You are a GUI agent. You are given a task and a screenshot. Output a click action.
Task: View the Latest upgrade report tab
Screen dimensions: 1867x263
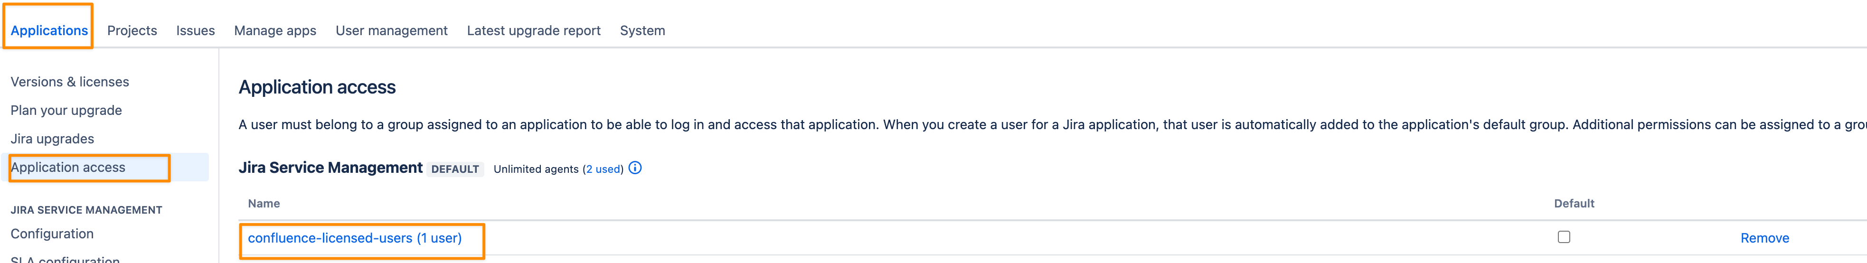tap(533, 30)
